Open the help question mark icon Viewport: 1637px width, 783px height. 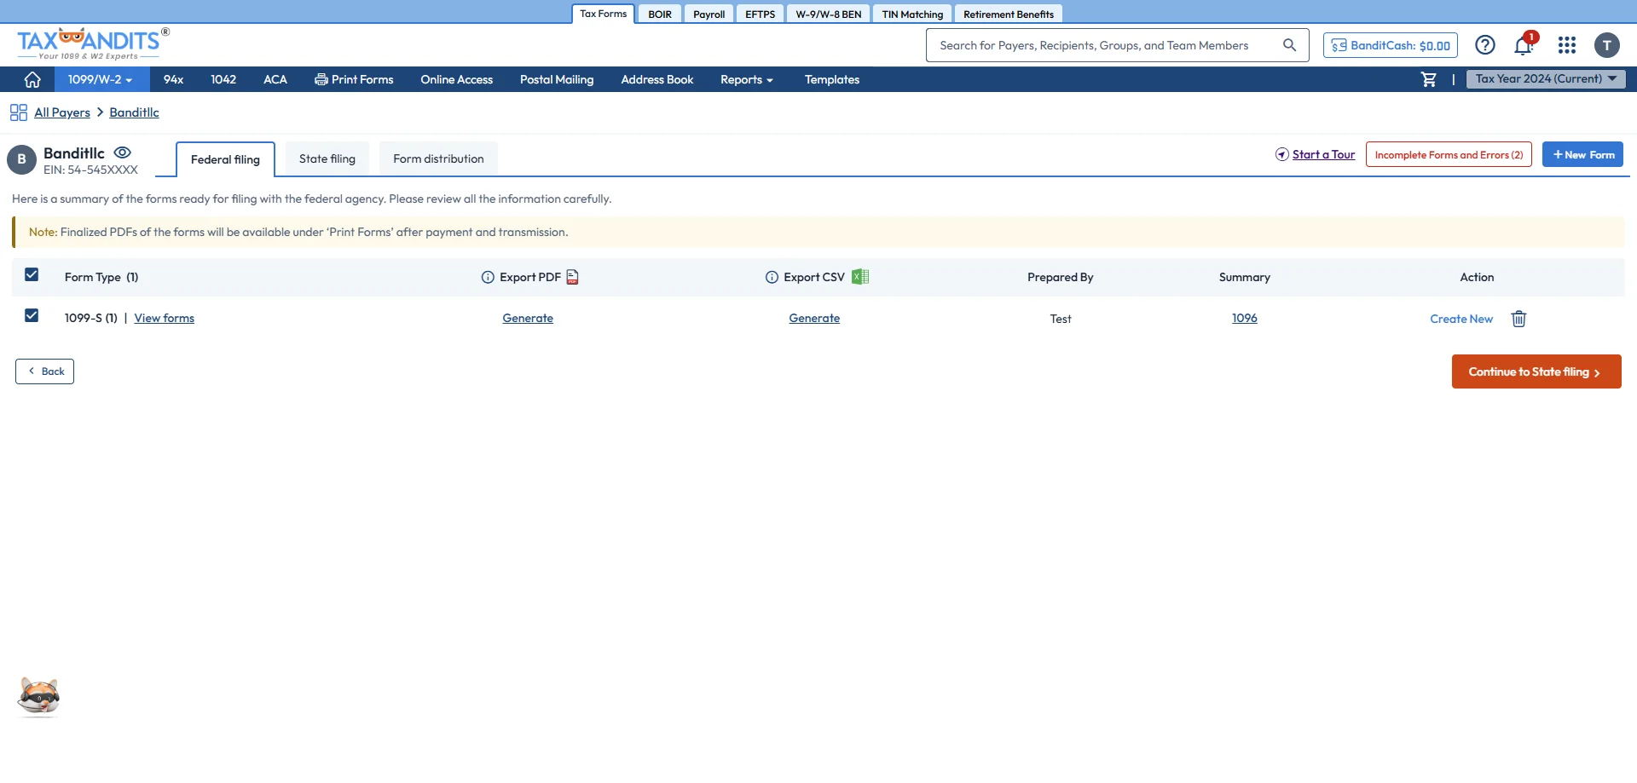[1485, 45]
